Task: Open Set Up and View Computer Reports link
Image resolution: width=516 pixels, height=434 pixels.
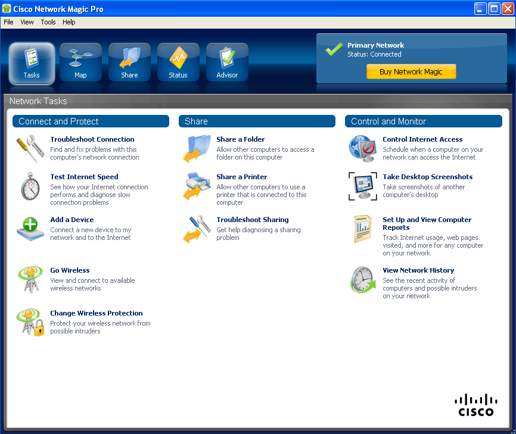Action: (x=427, y=224)
